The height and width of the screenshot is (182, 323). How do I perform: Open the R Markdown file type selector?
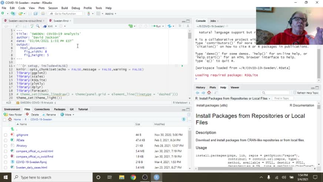tap(182, 103)
